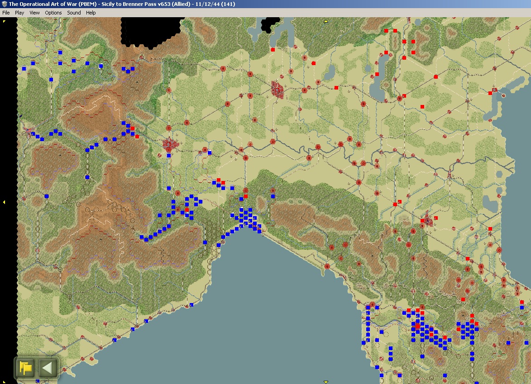Click the yellow flags button

pos(25,368)
